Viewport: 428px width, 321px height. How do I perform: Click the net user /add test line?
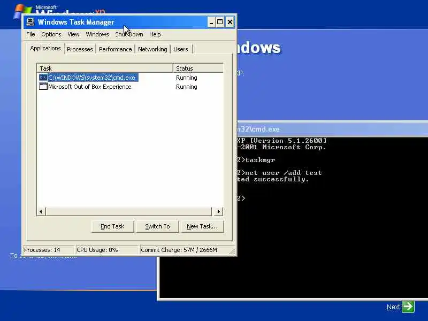click(x=279, y=173)
